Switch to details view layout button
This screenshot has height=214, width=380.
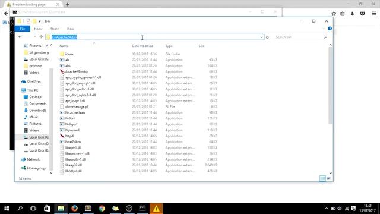click(322, 178)
